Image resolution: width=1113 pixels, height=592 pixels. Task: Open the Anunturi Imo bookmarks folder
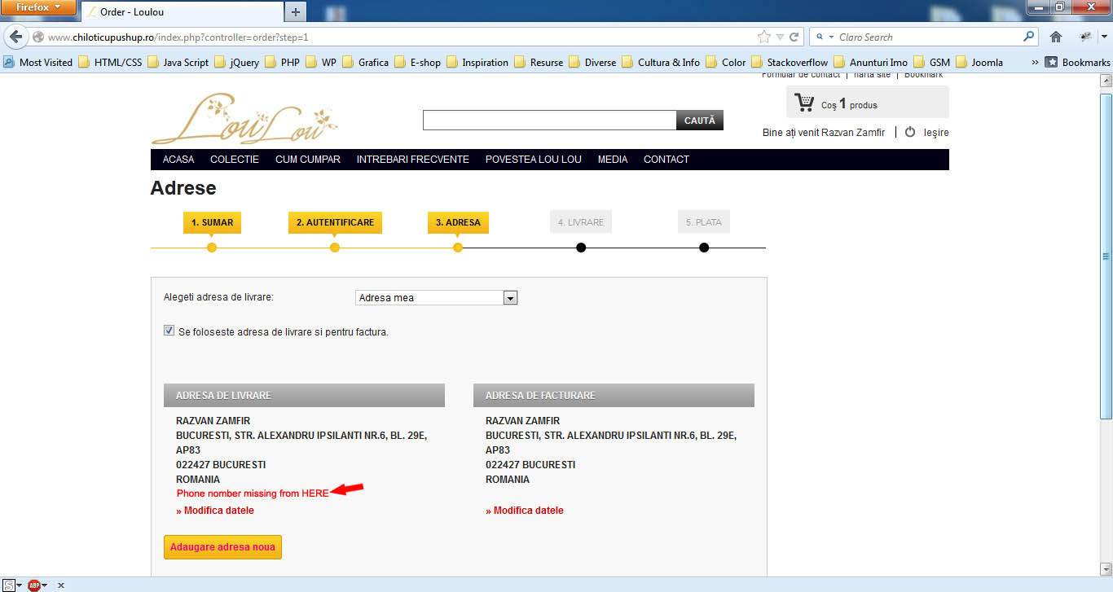(870, 62)
